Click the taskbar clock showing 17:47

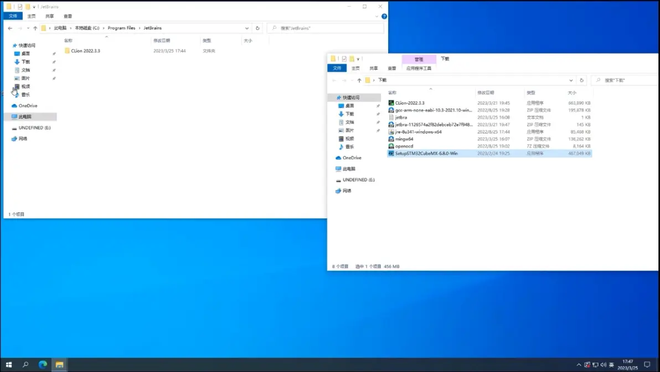[x=627, y=365]
